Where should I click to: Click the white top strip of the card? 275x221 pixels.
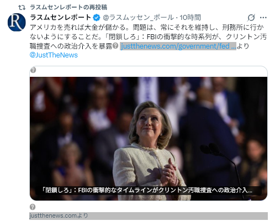pyautogui.click(x=149, y=71)
